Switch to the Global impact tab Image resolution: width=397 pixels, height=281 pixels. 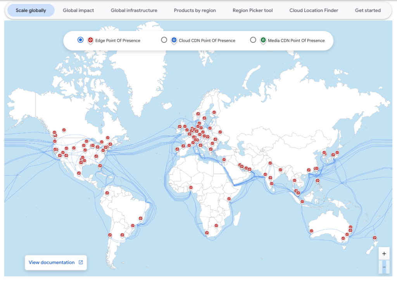[78, 10]
